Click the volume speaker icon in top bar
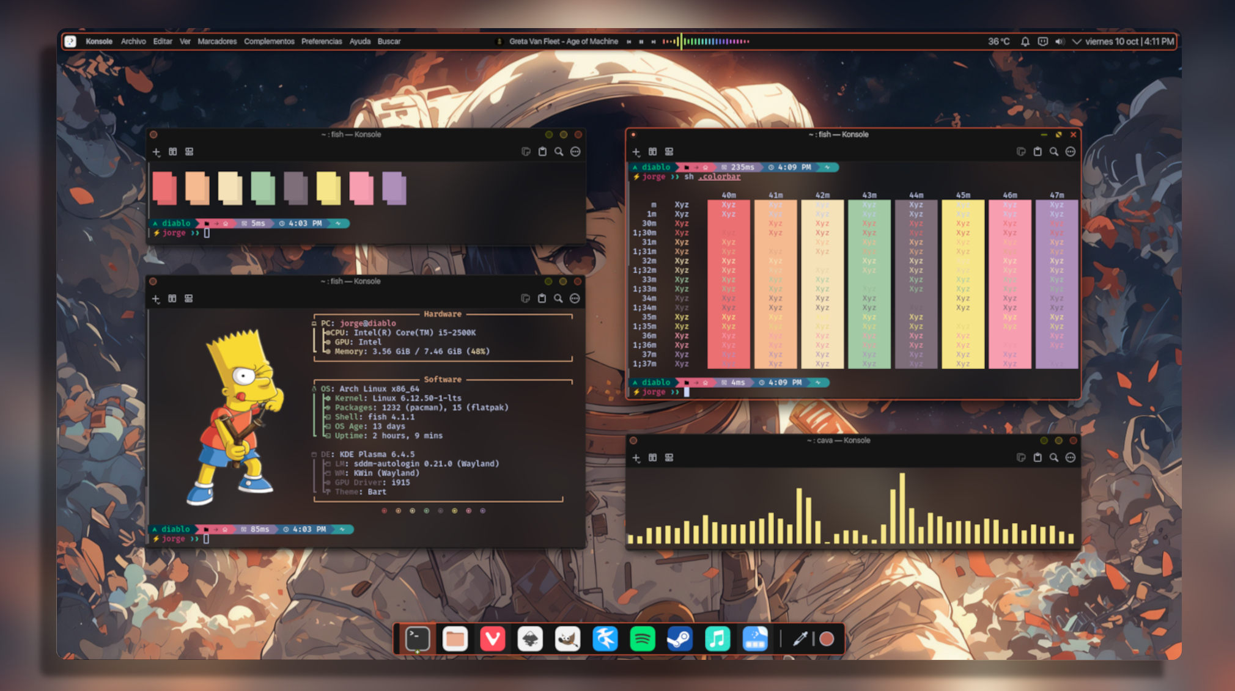The width and height of the screenshot is (1235, 691). [1060, 42]
